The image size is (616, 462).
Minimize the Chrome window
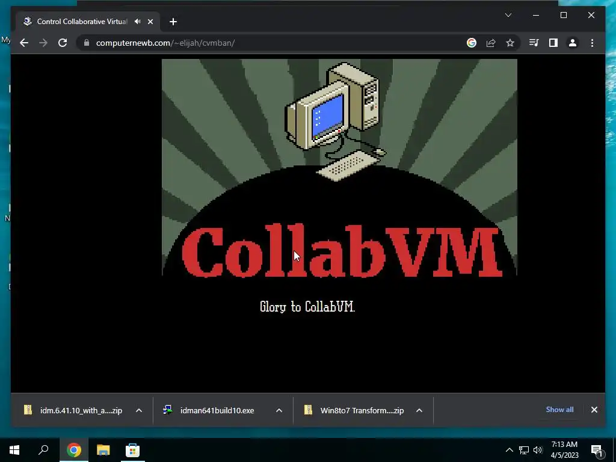536,15
